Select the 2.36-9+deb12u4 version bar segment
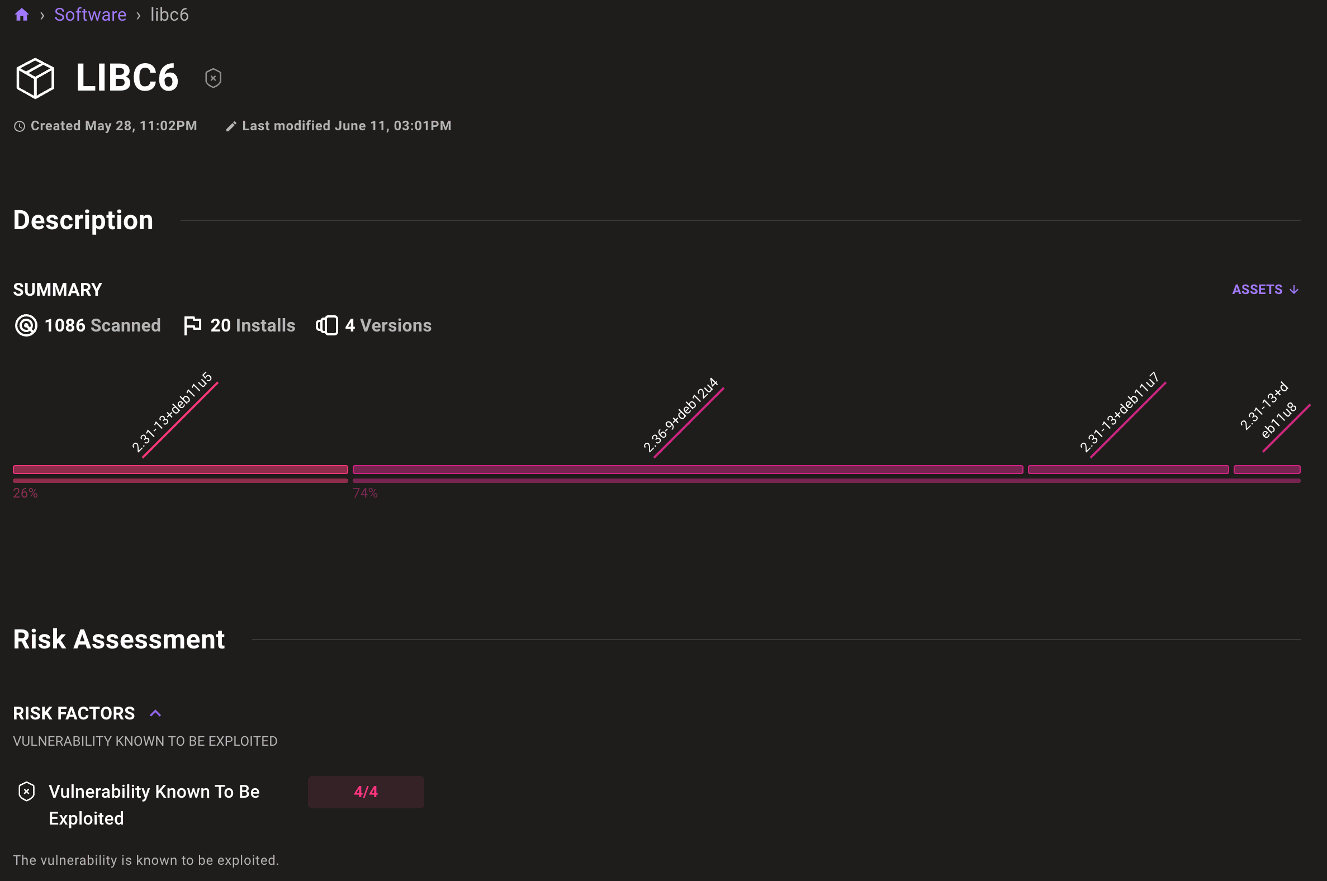The image size is (1327, 881). (688, 470)
